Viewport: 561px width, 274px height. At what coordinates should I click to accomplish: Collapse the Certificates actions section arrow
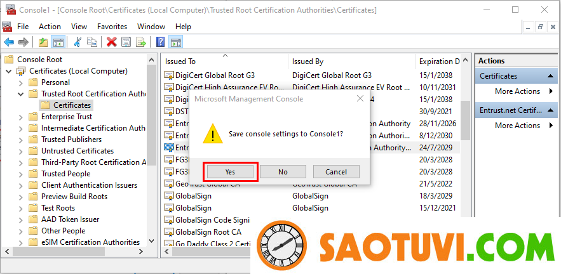click(550, 76)
